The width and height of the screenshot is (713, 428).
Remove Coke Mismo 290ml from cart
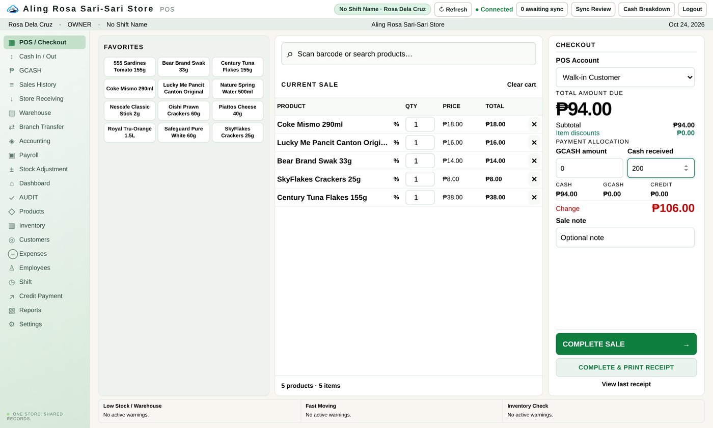(x=534, y=124)
